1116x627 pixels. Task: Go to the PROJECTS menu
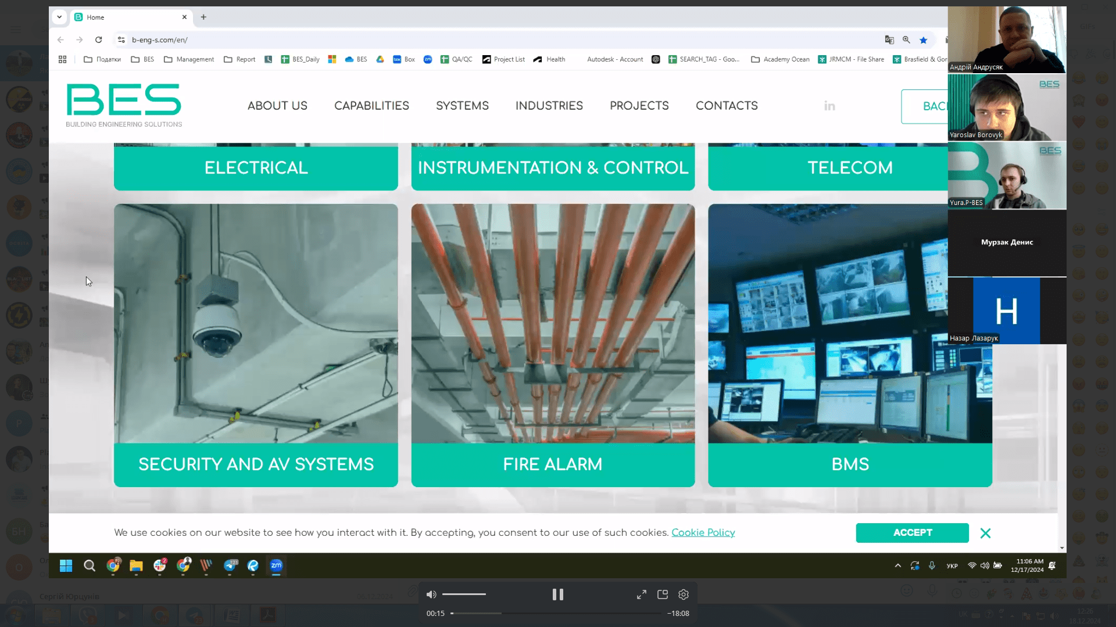(x=639, y=106)
